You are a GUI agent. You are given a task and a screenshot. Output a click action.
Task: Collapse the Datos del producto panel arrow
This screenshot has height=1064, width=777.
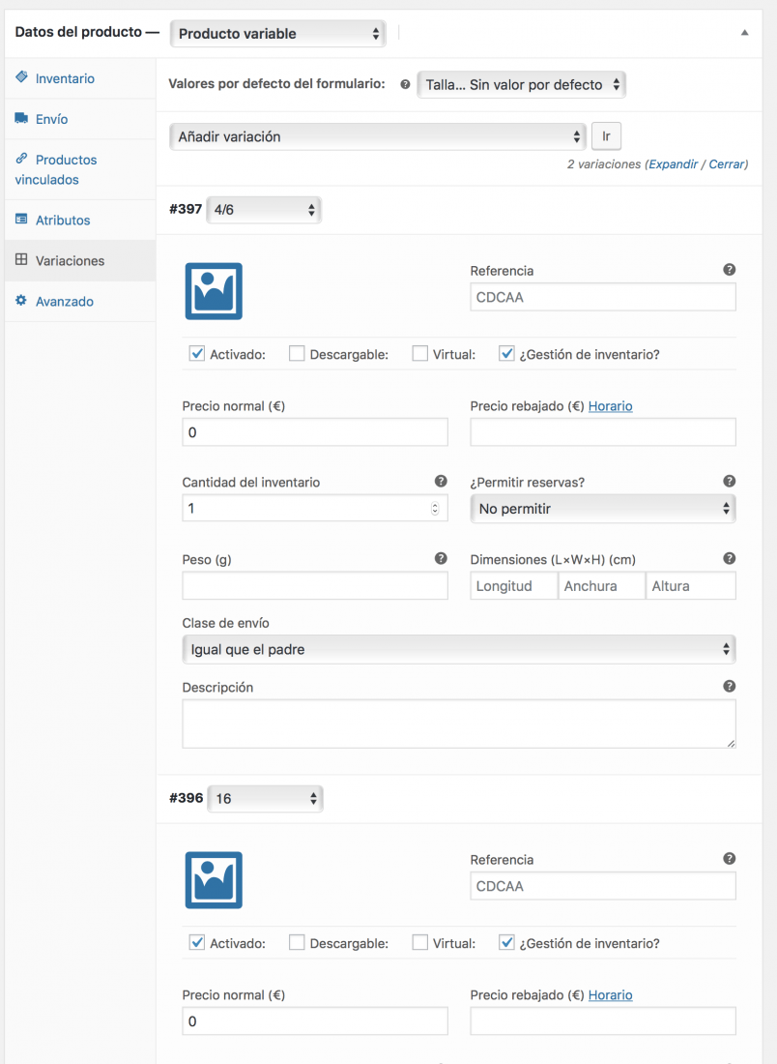point(744,33)
